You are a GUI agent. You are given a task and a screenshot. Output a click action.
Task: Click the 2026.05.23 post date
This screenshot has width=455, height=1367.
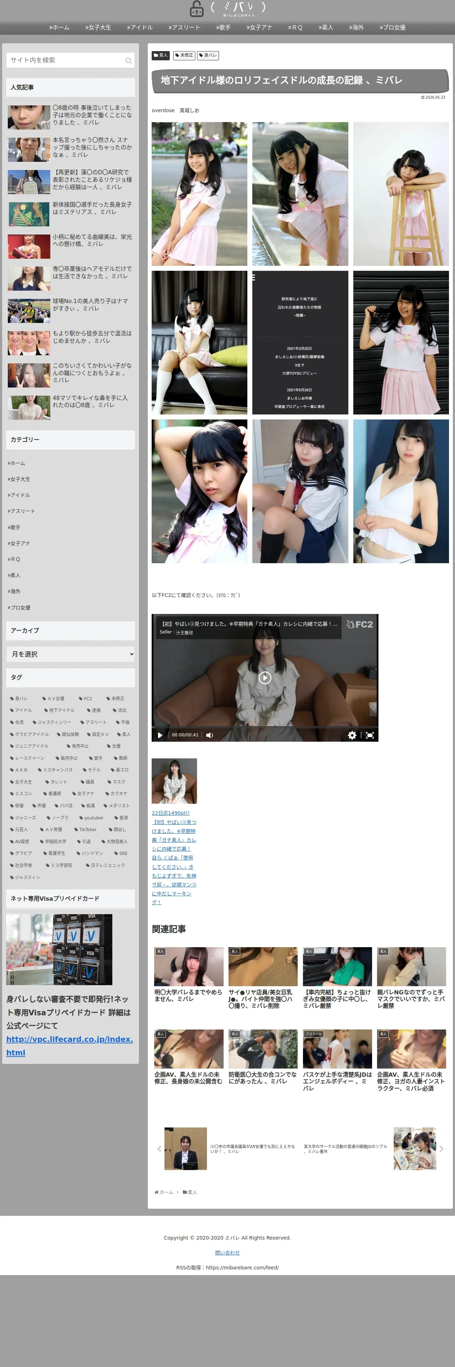[433, 98]
